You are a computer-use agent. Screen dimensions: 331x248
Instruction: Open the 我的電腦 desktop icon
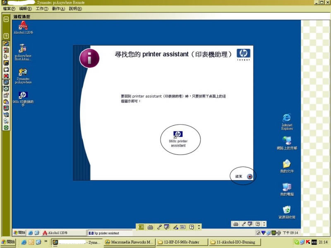pos(287,189)
